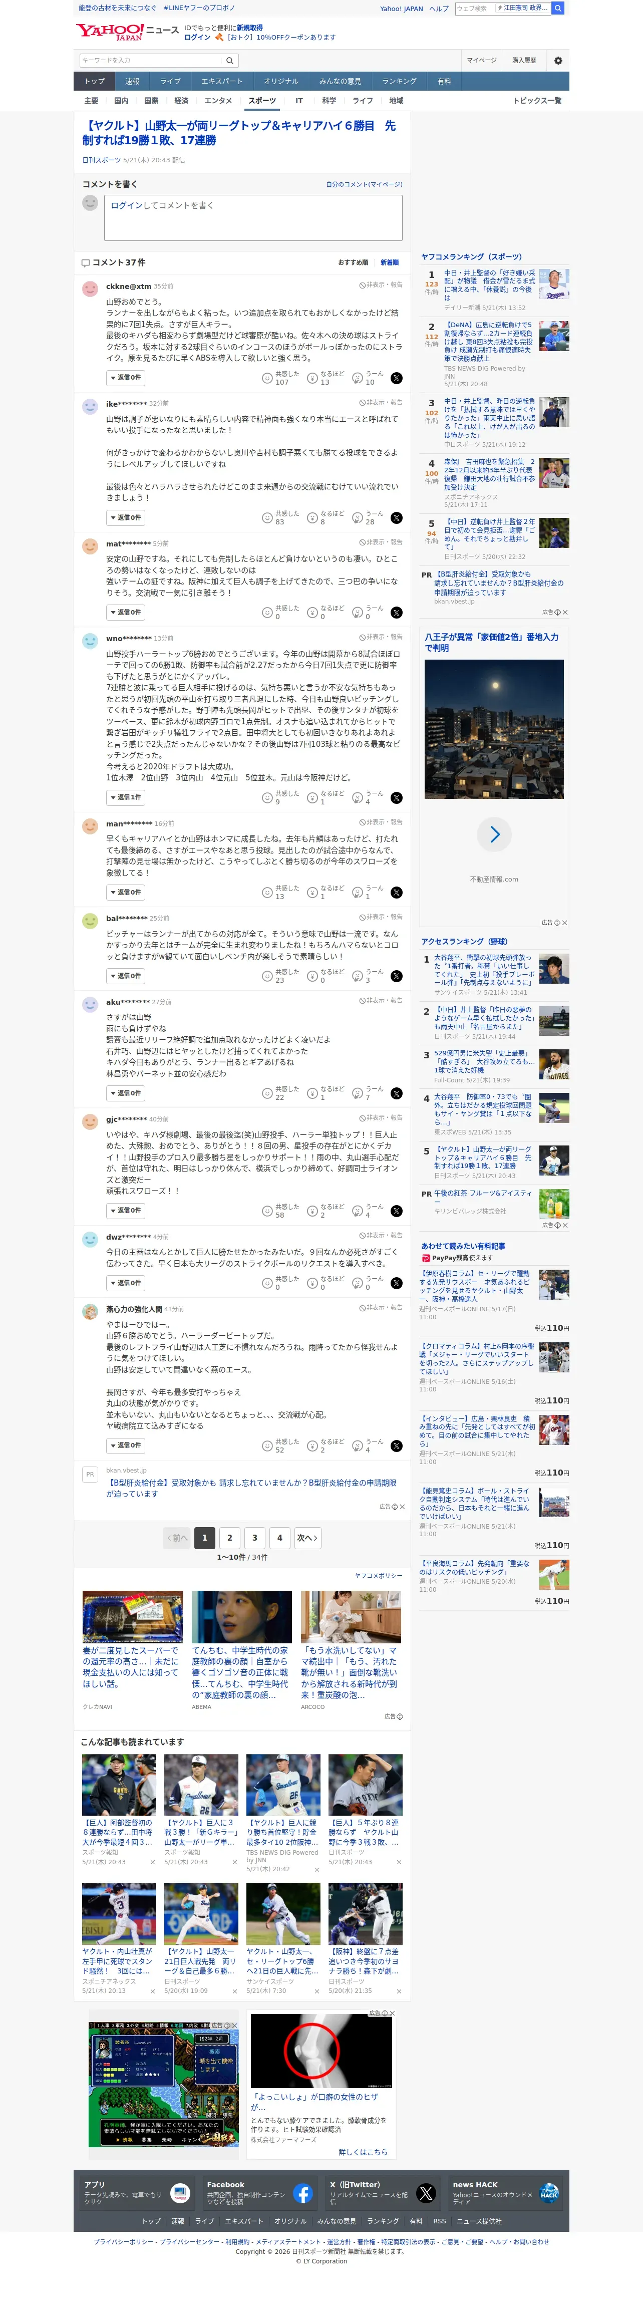Expand 返信0件 under 燕心力の強化人間 comment
The height and width of the screenshot is (2322, 643).
coord(125,1446)
